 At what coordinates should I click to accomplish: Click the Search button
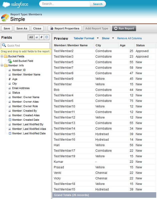[98, 4]
